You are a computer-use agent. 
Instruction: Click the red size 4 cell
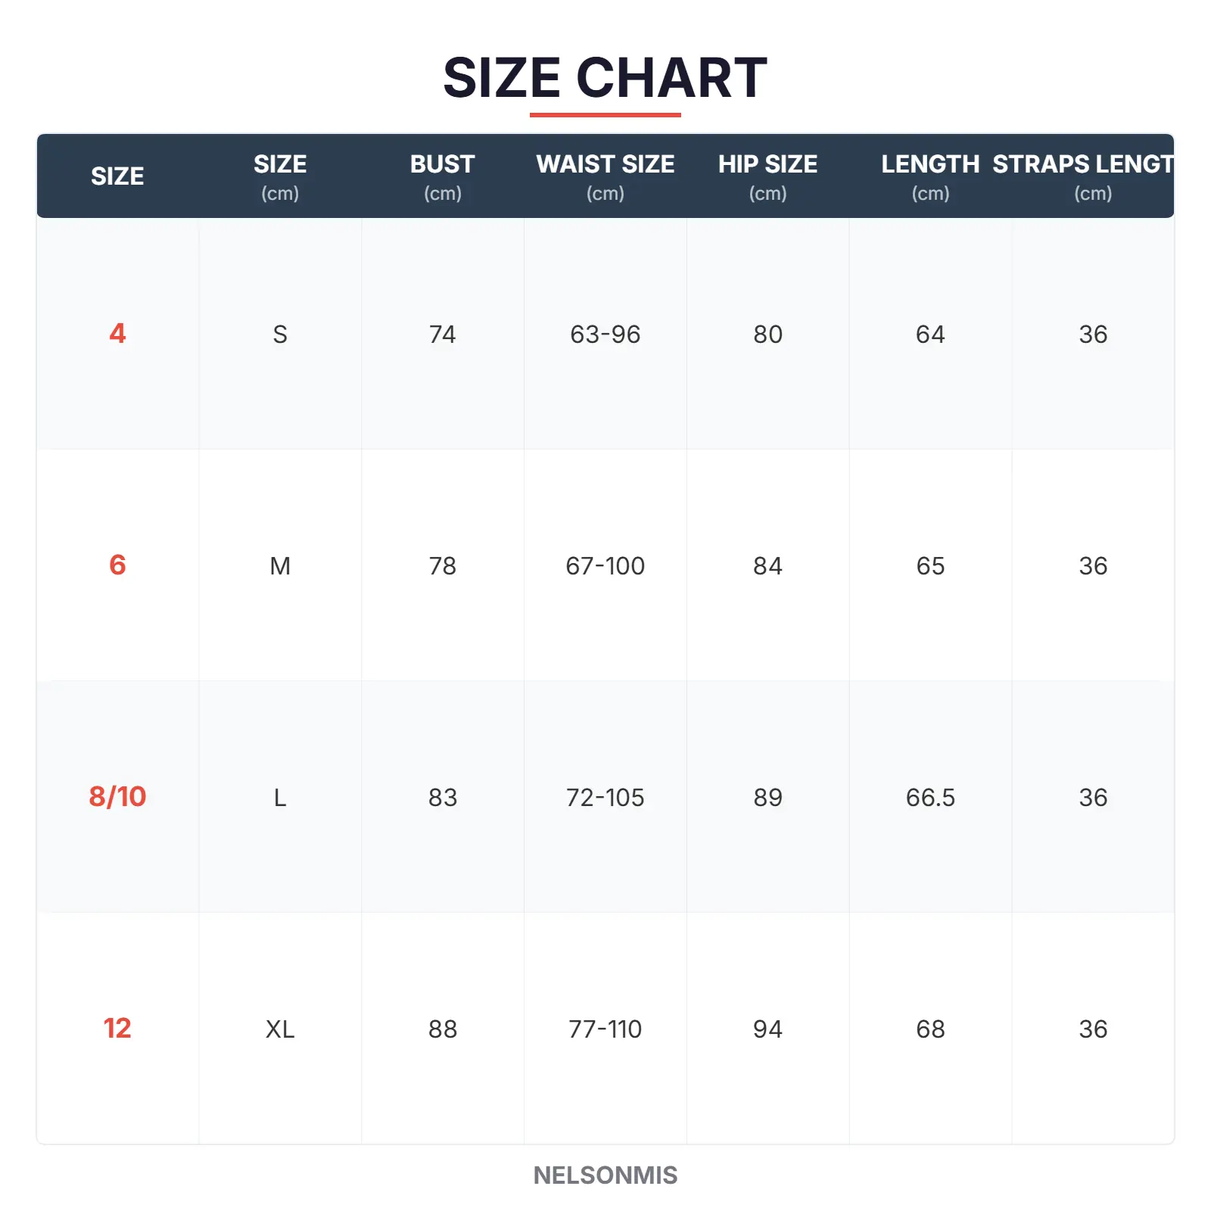pyautogui.click(x=117, y=334)
